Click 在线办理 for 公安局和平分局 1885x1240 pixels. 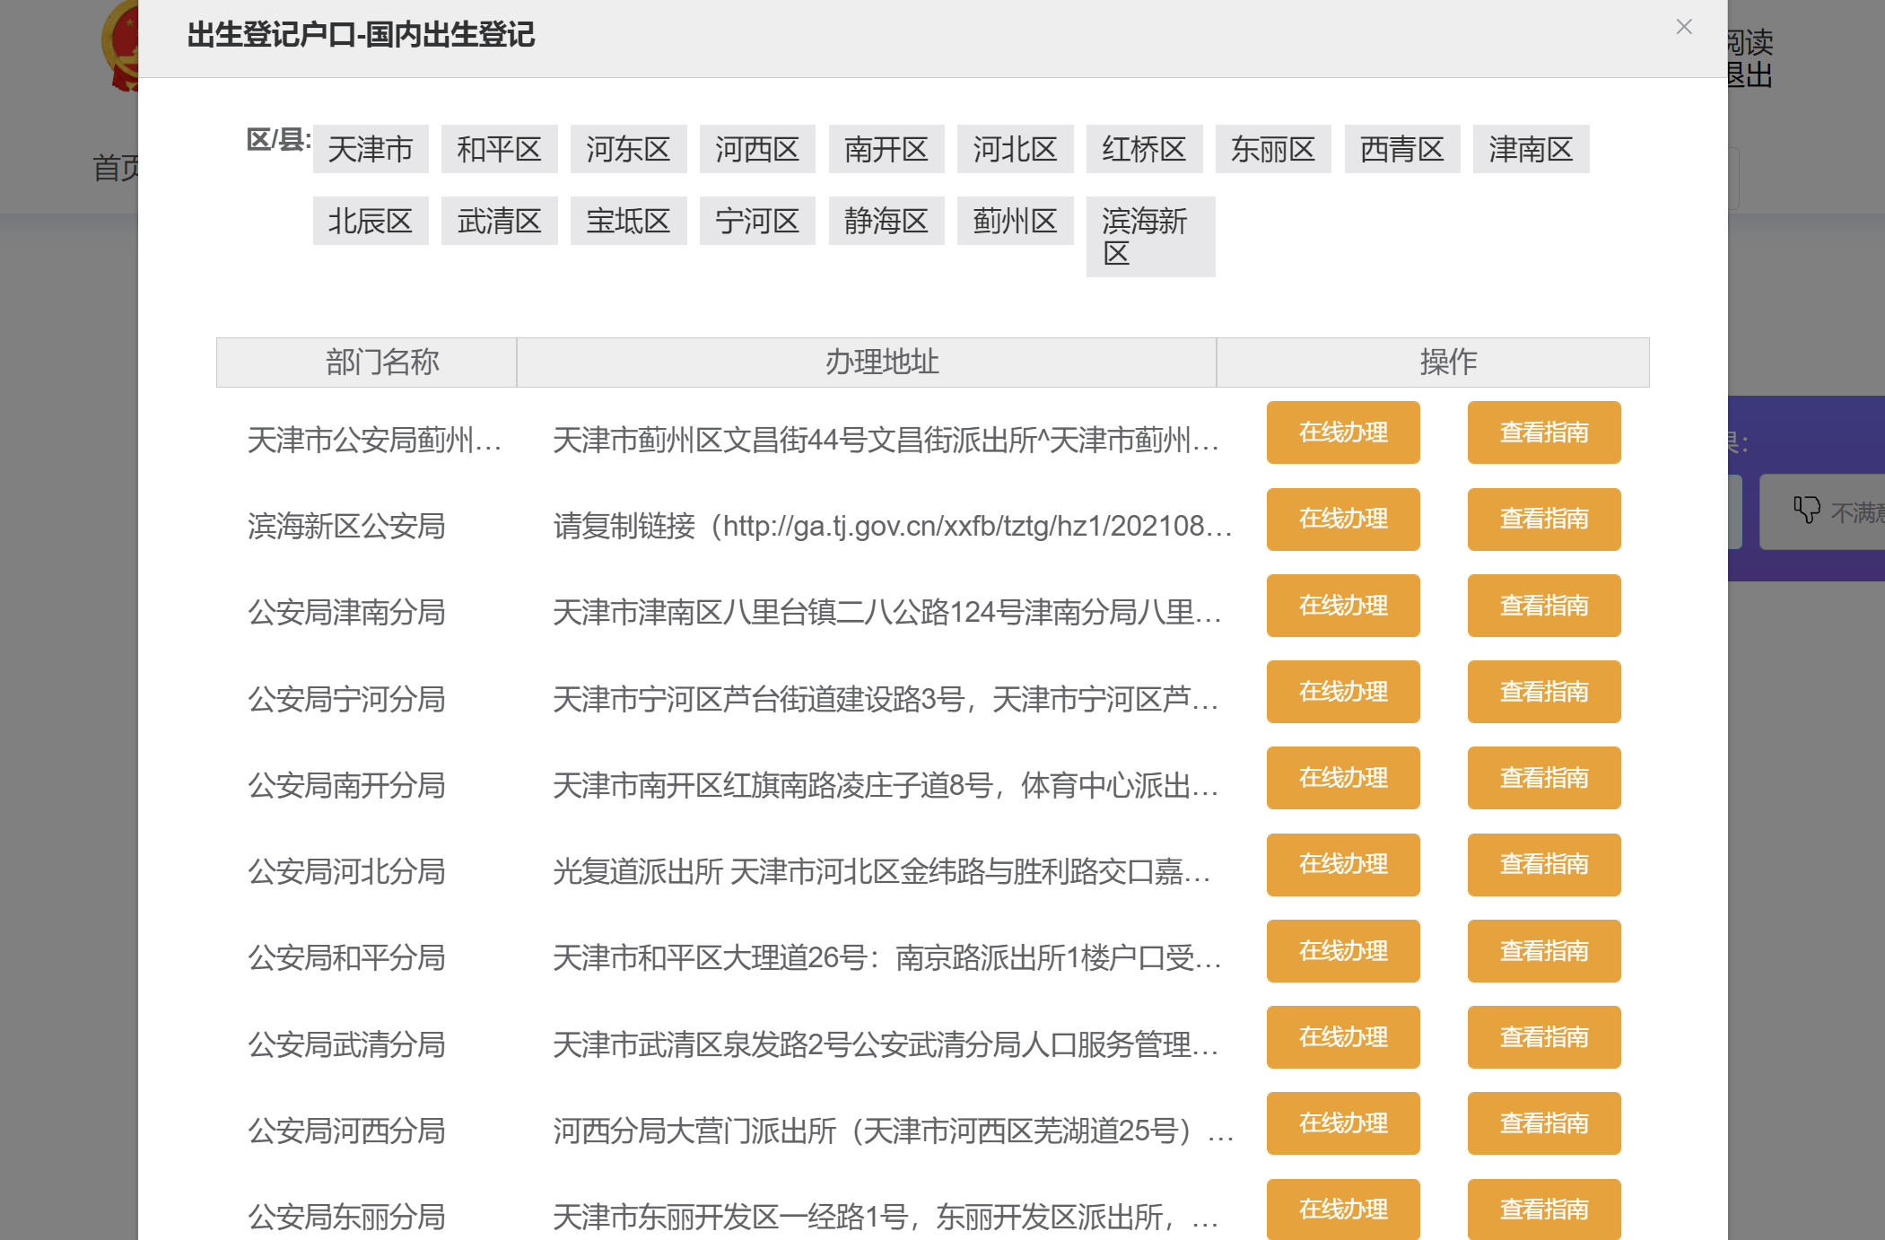tap(1342, 951)
